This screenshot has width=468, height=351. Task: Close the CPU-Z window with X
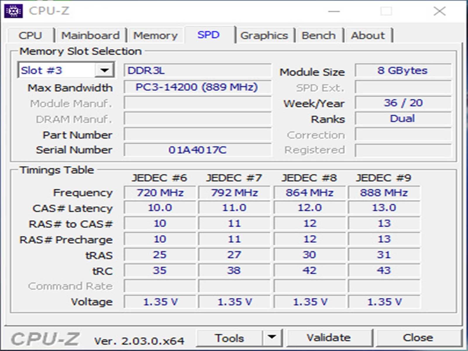tap(440, 11)
